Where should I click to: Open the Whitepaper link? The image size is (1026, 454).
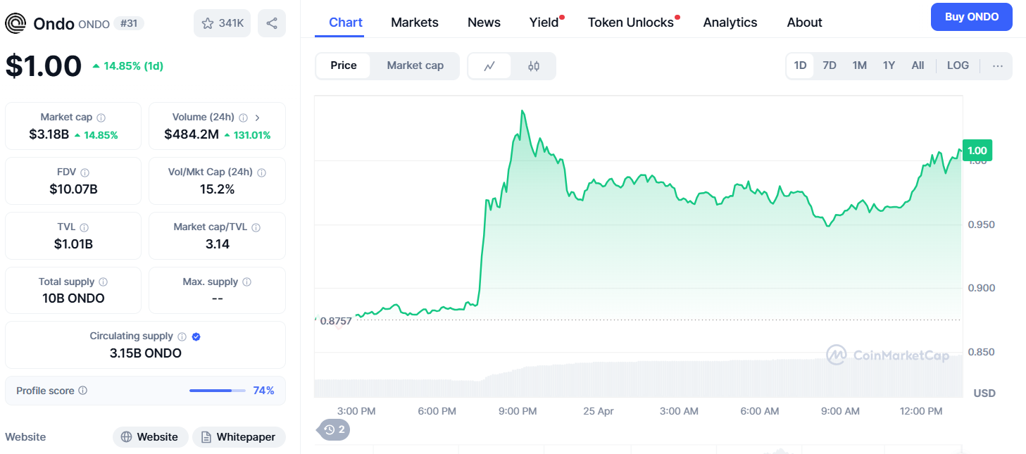[239, 437]
